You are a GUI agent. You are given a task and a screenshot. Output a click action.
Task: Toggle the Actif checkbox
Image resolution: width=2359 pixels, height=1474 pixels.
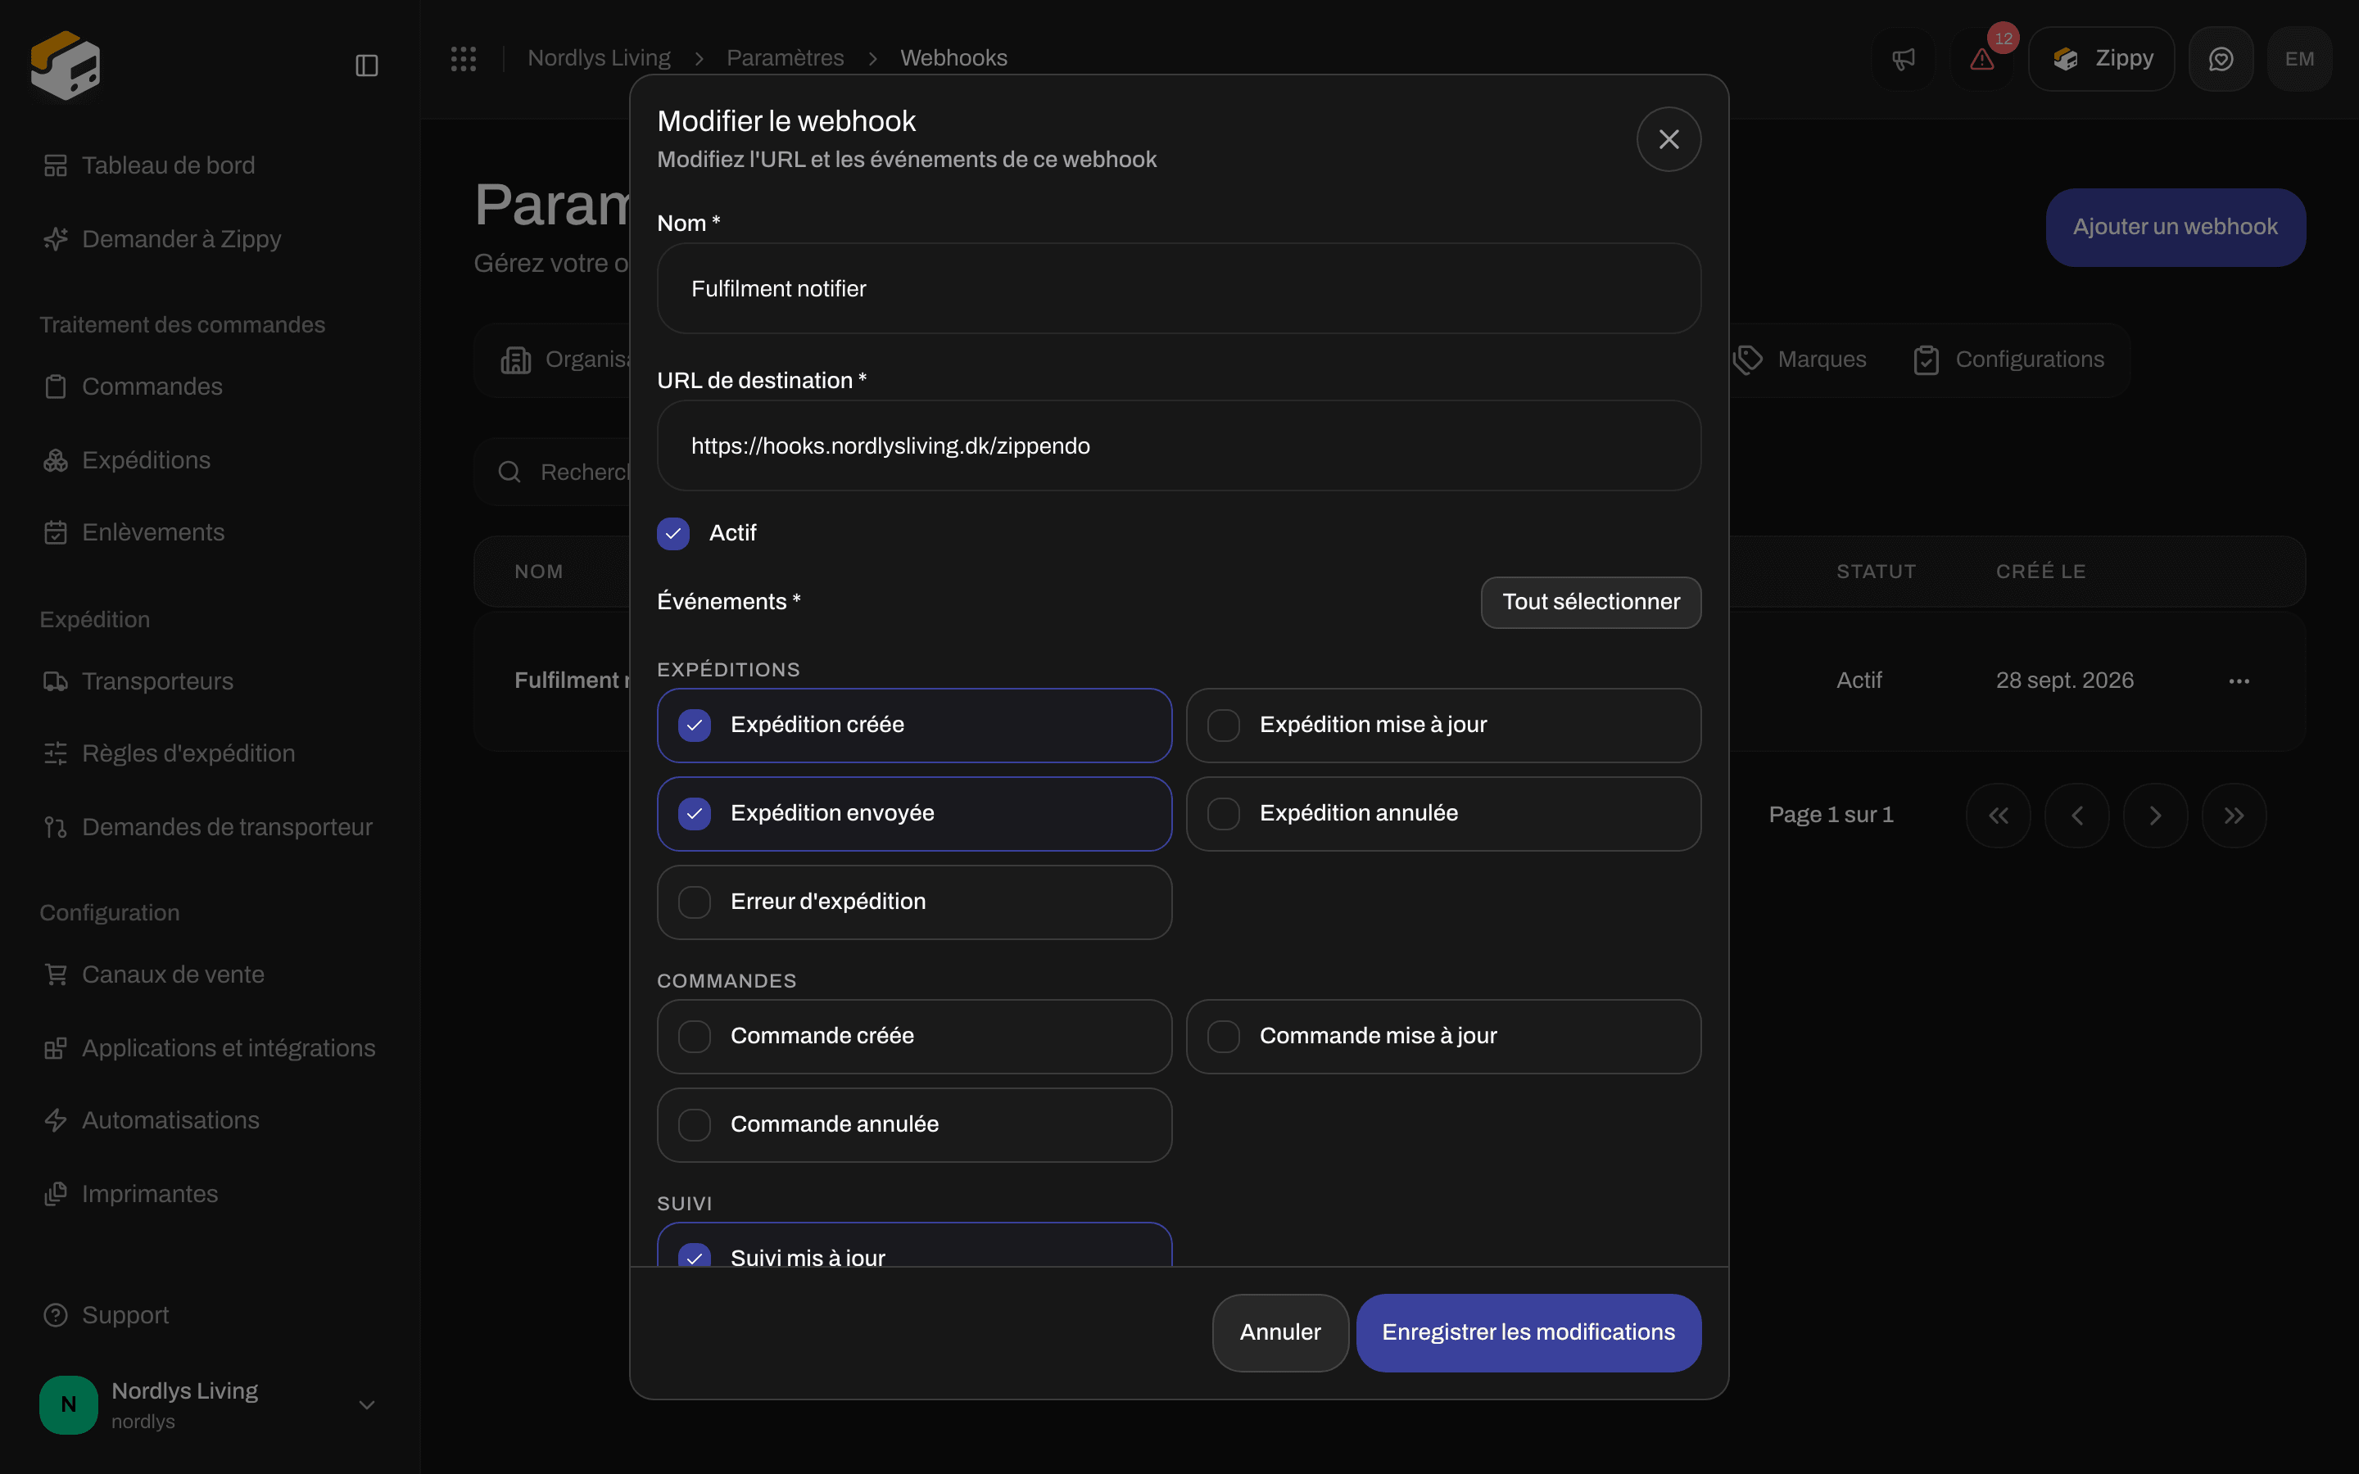point(672,533)
